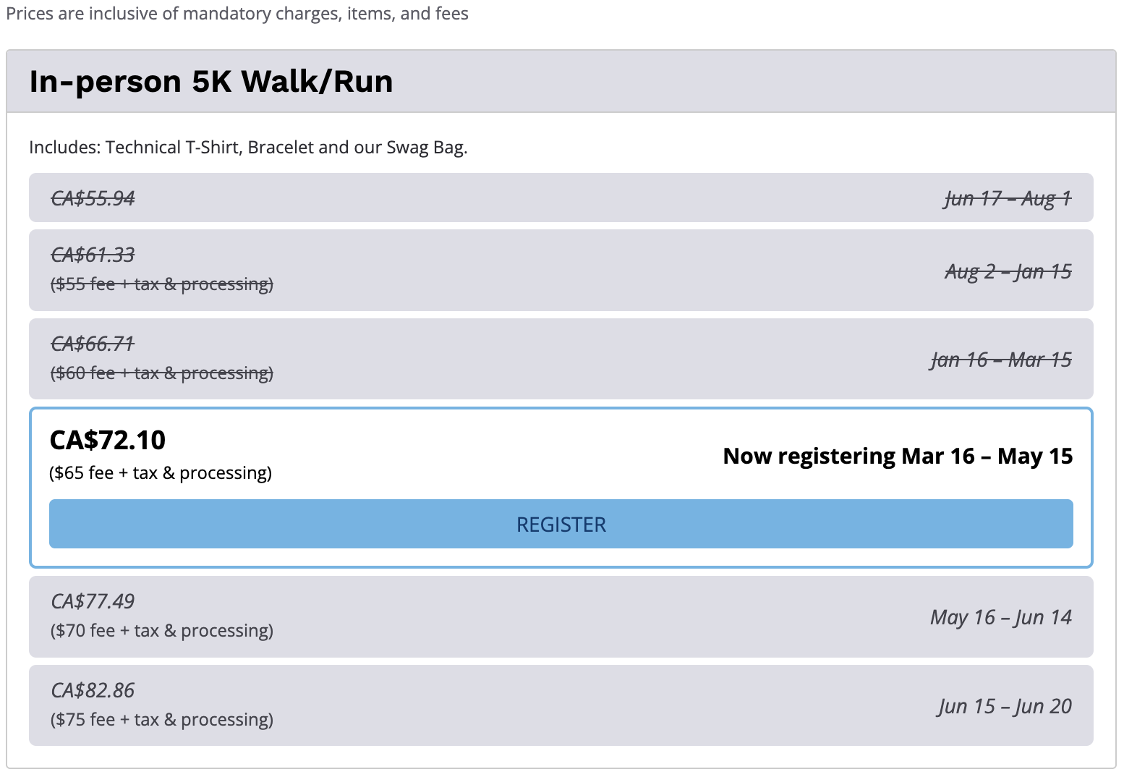Select the crossed-out CA$61.33 price
The width and height of the screenshot is (1124, 777).
point(93,255)
